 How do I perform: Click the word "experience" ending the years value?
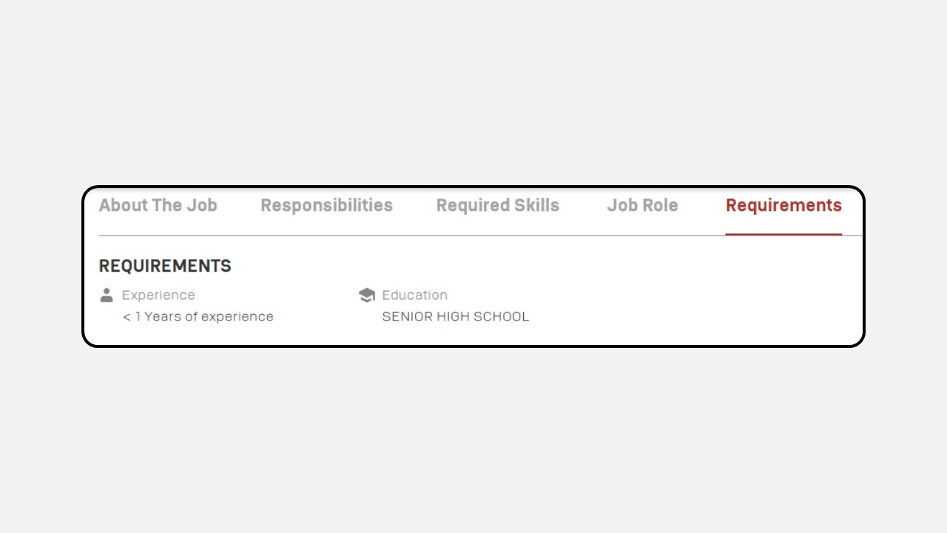[x=237, y=317]
